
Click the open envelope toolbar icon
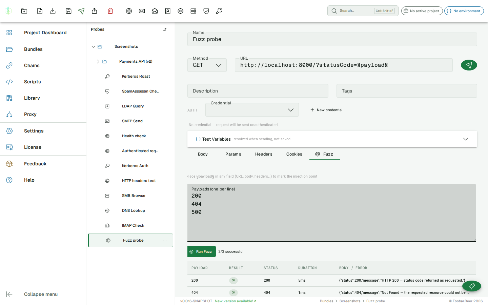point(155,11)
